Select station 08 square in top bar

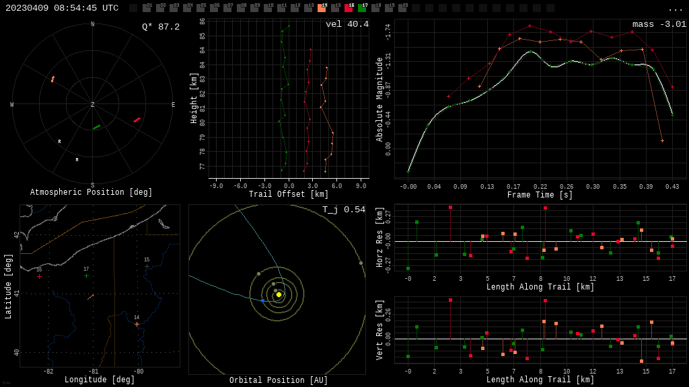[241, 8]
